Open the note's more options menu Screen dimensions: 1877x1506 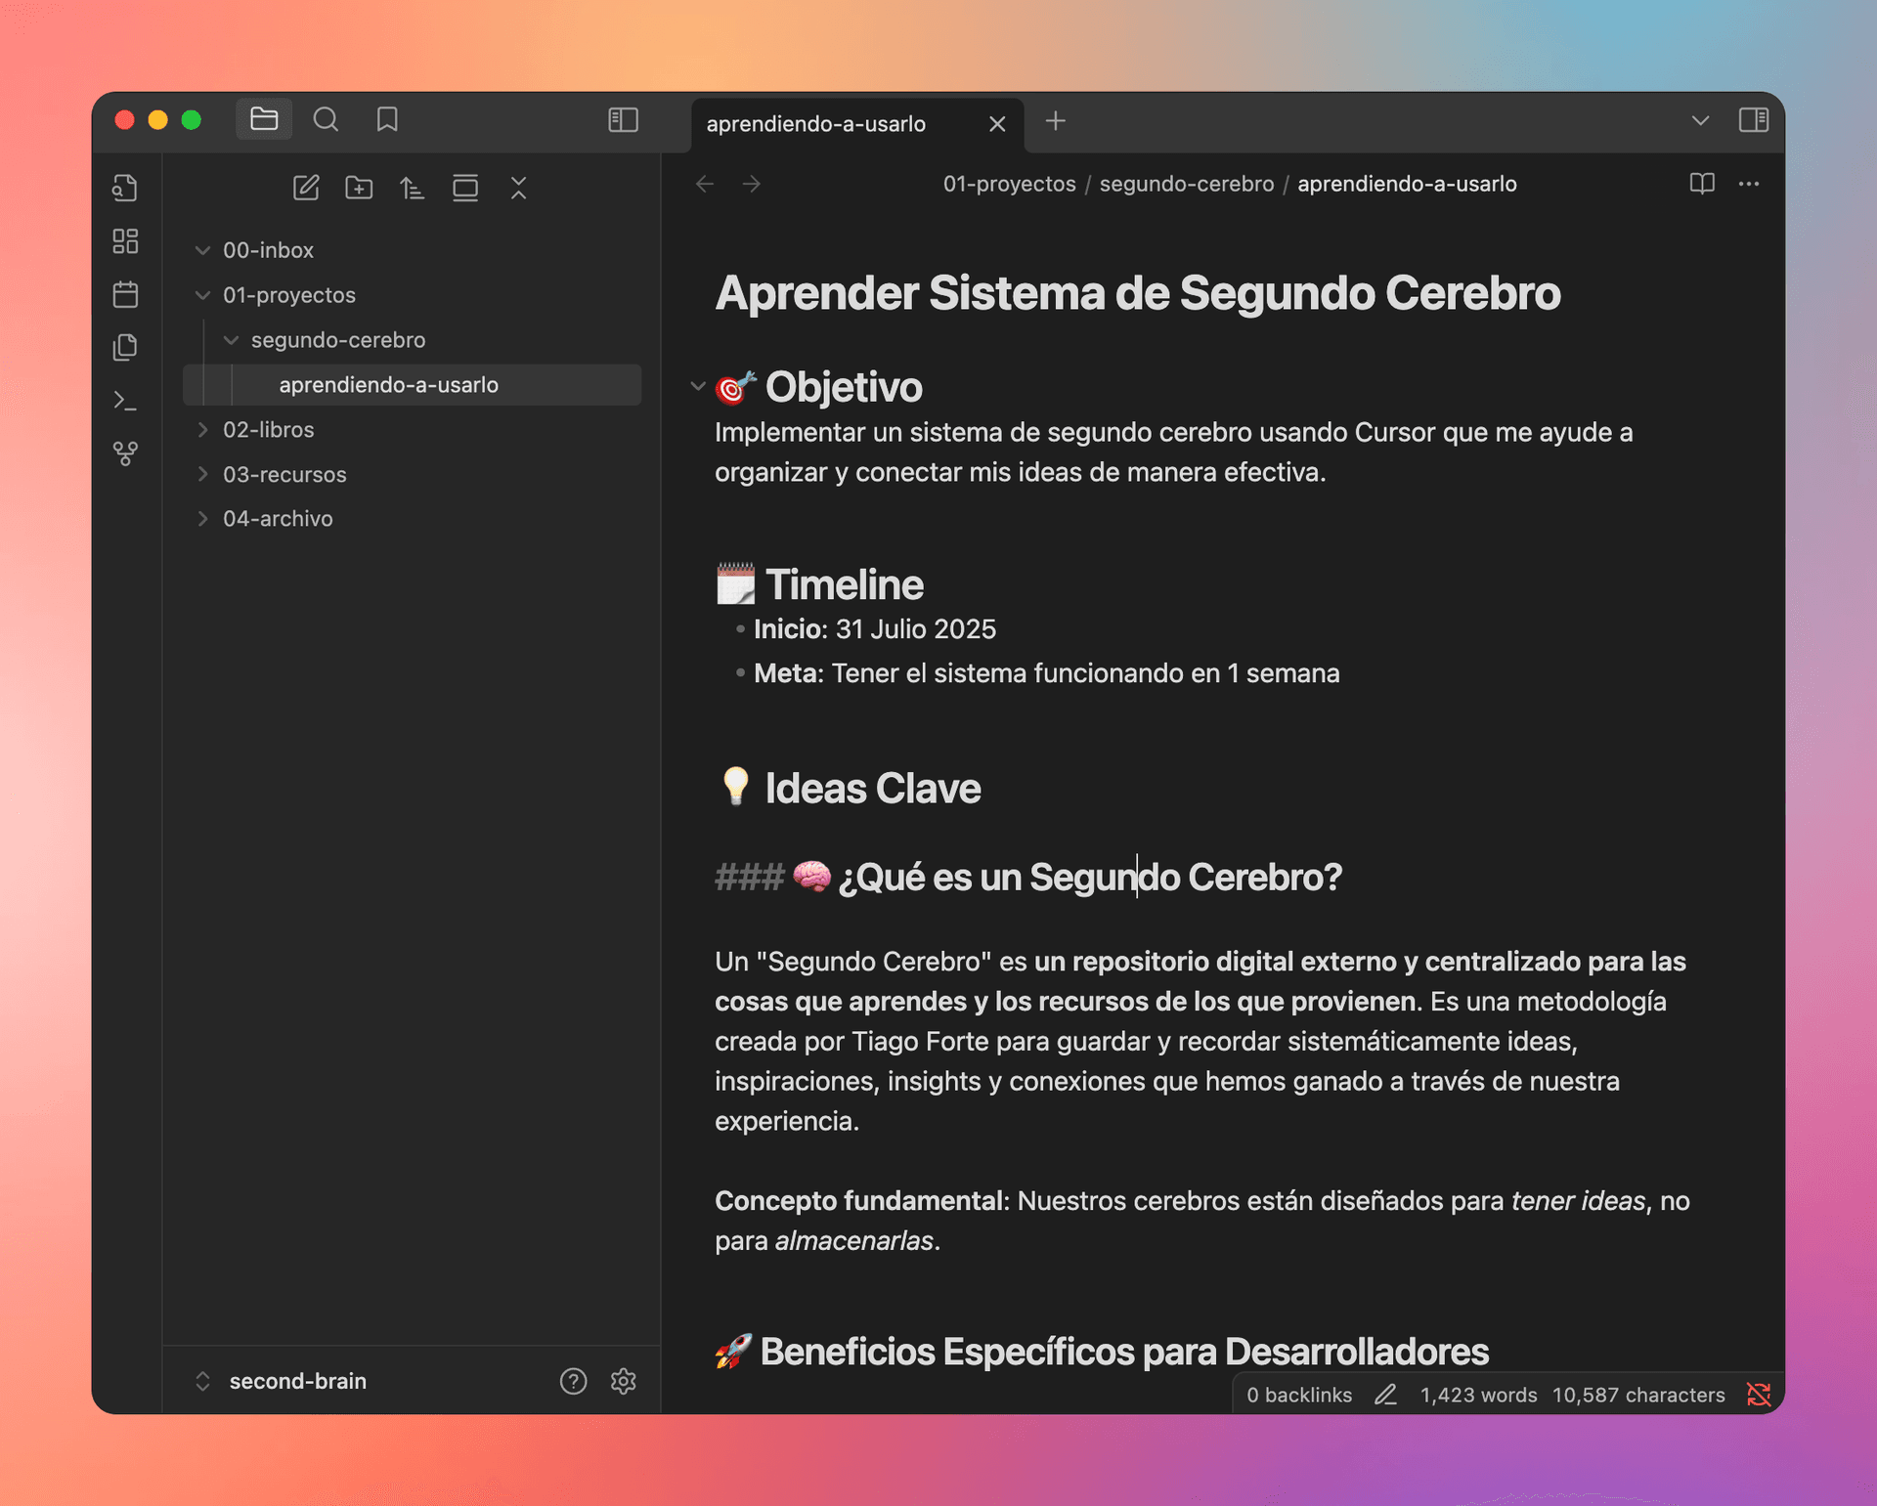pyautogui.click(x=1749, y=184)
